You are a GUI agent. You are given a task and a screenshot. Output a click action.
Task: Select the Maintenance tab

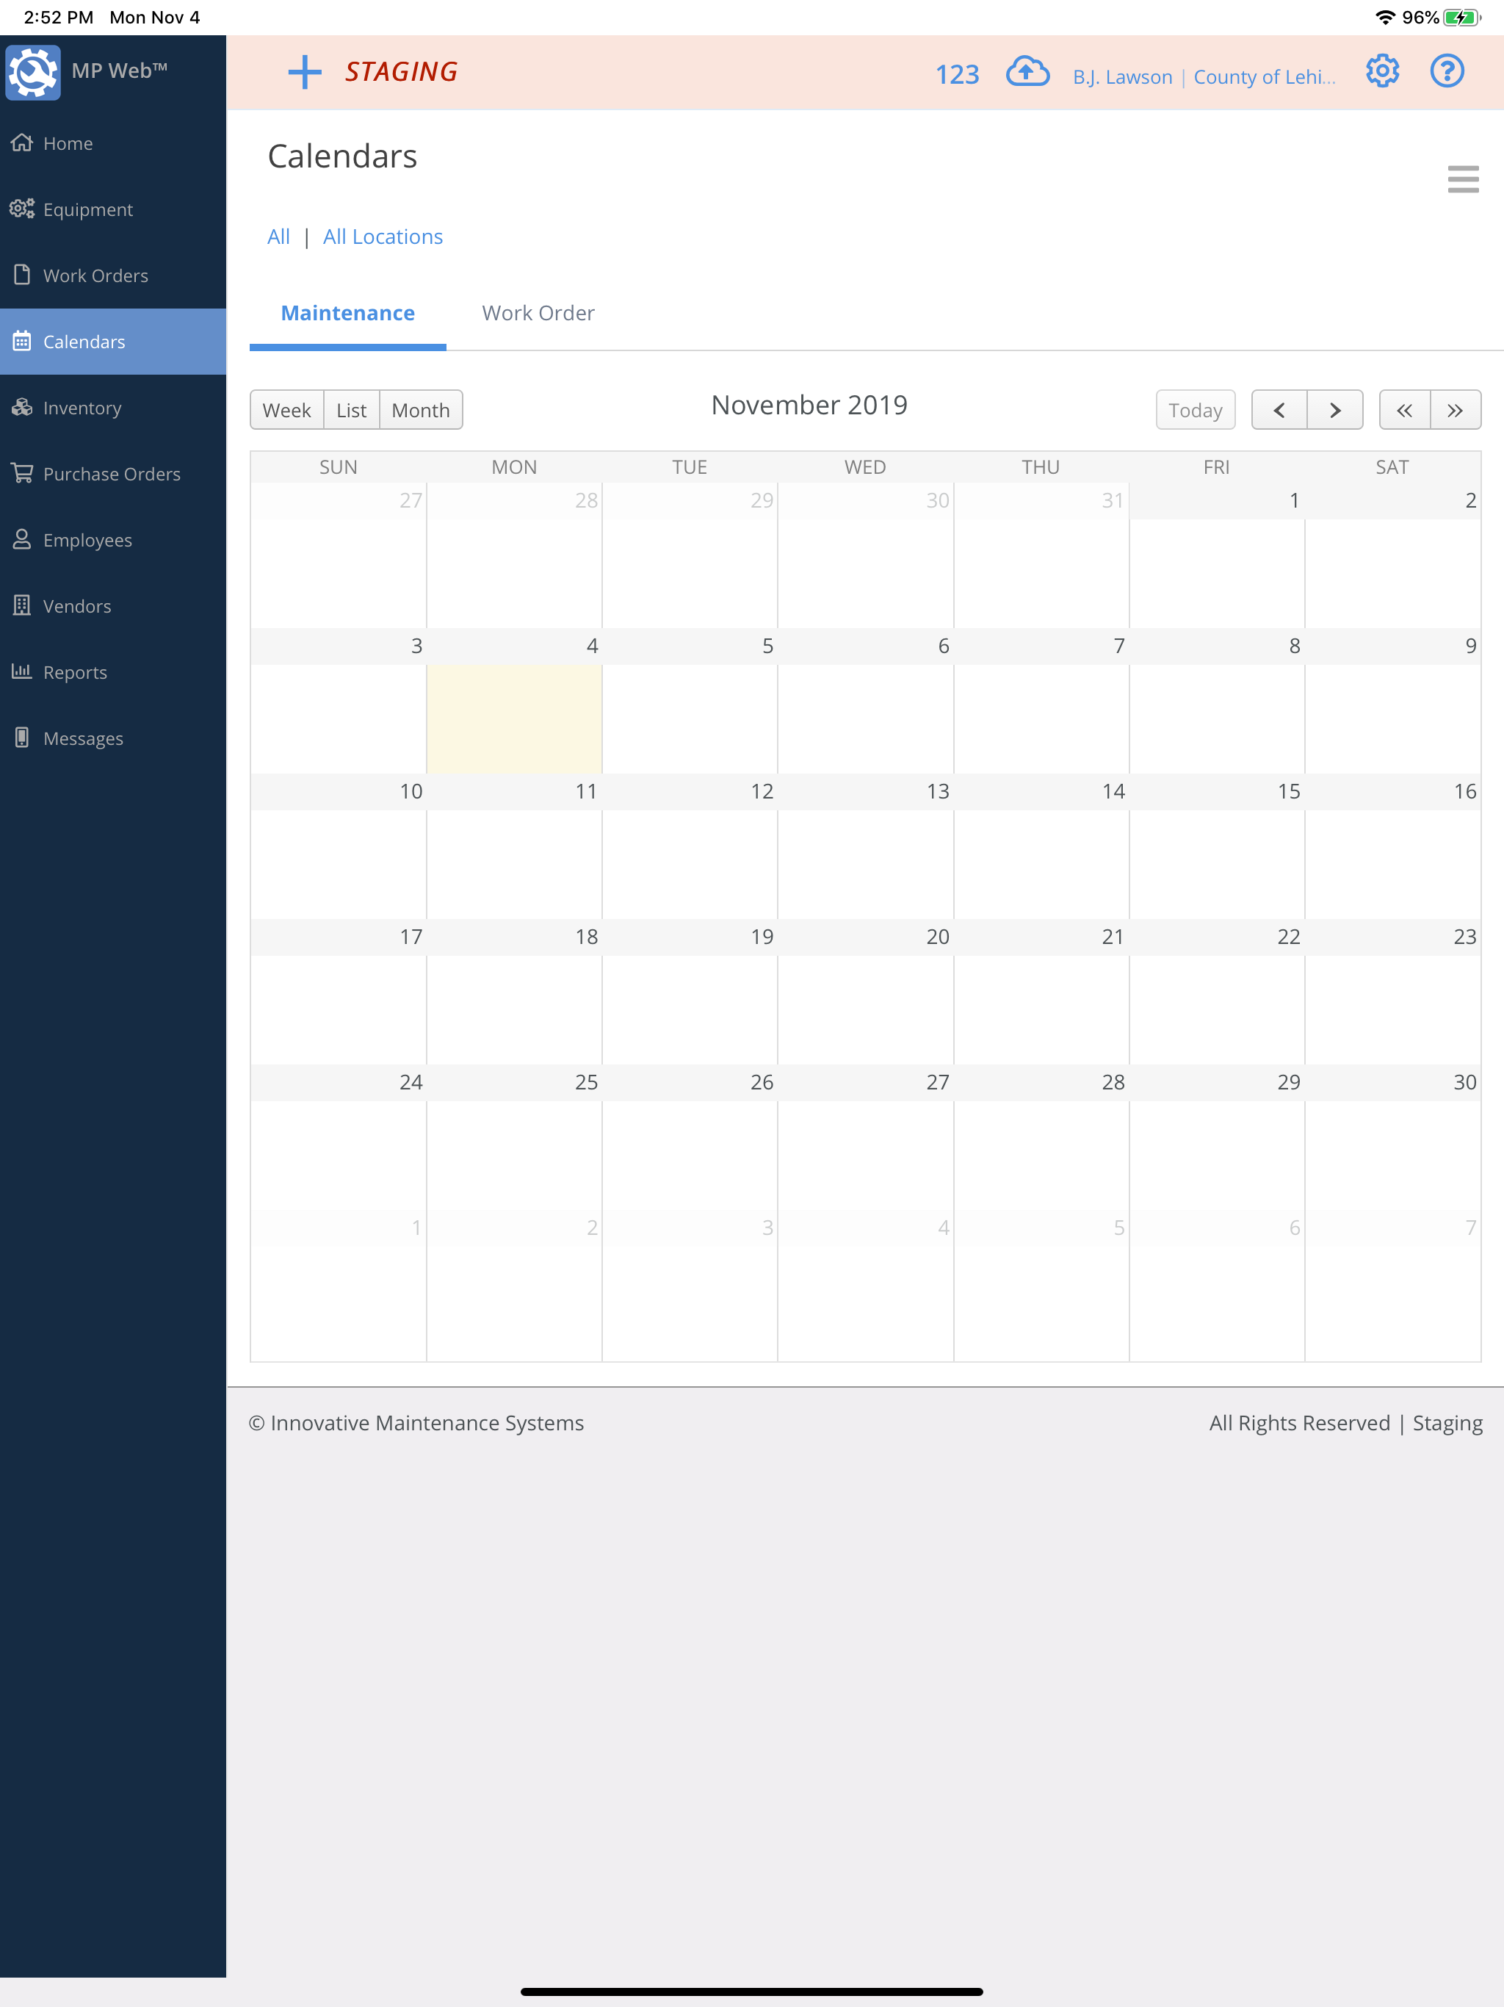(347, 313)
